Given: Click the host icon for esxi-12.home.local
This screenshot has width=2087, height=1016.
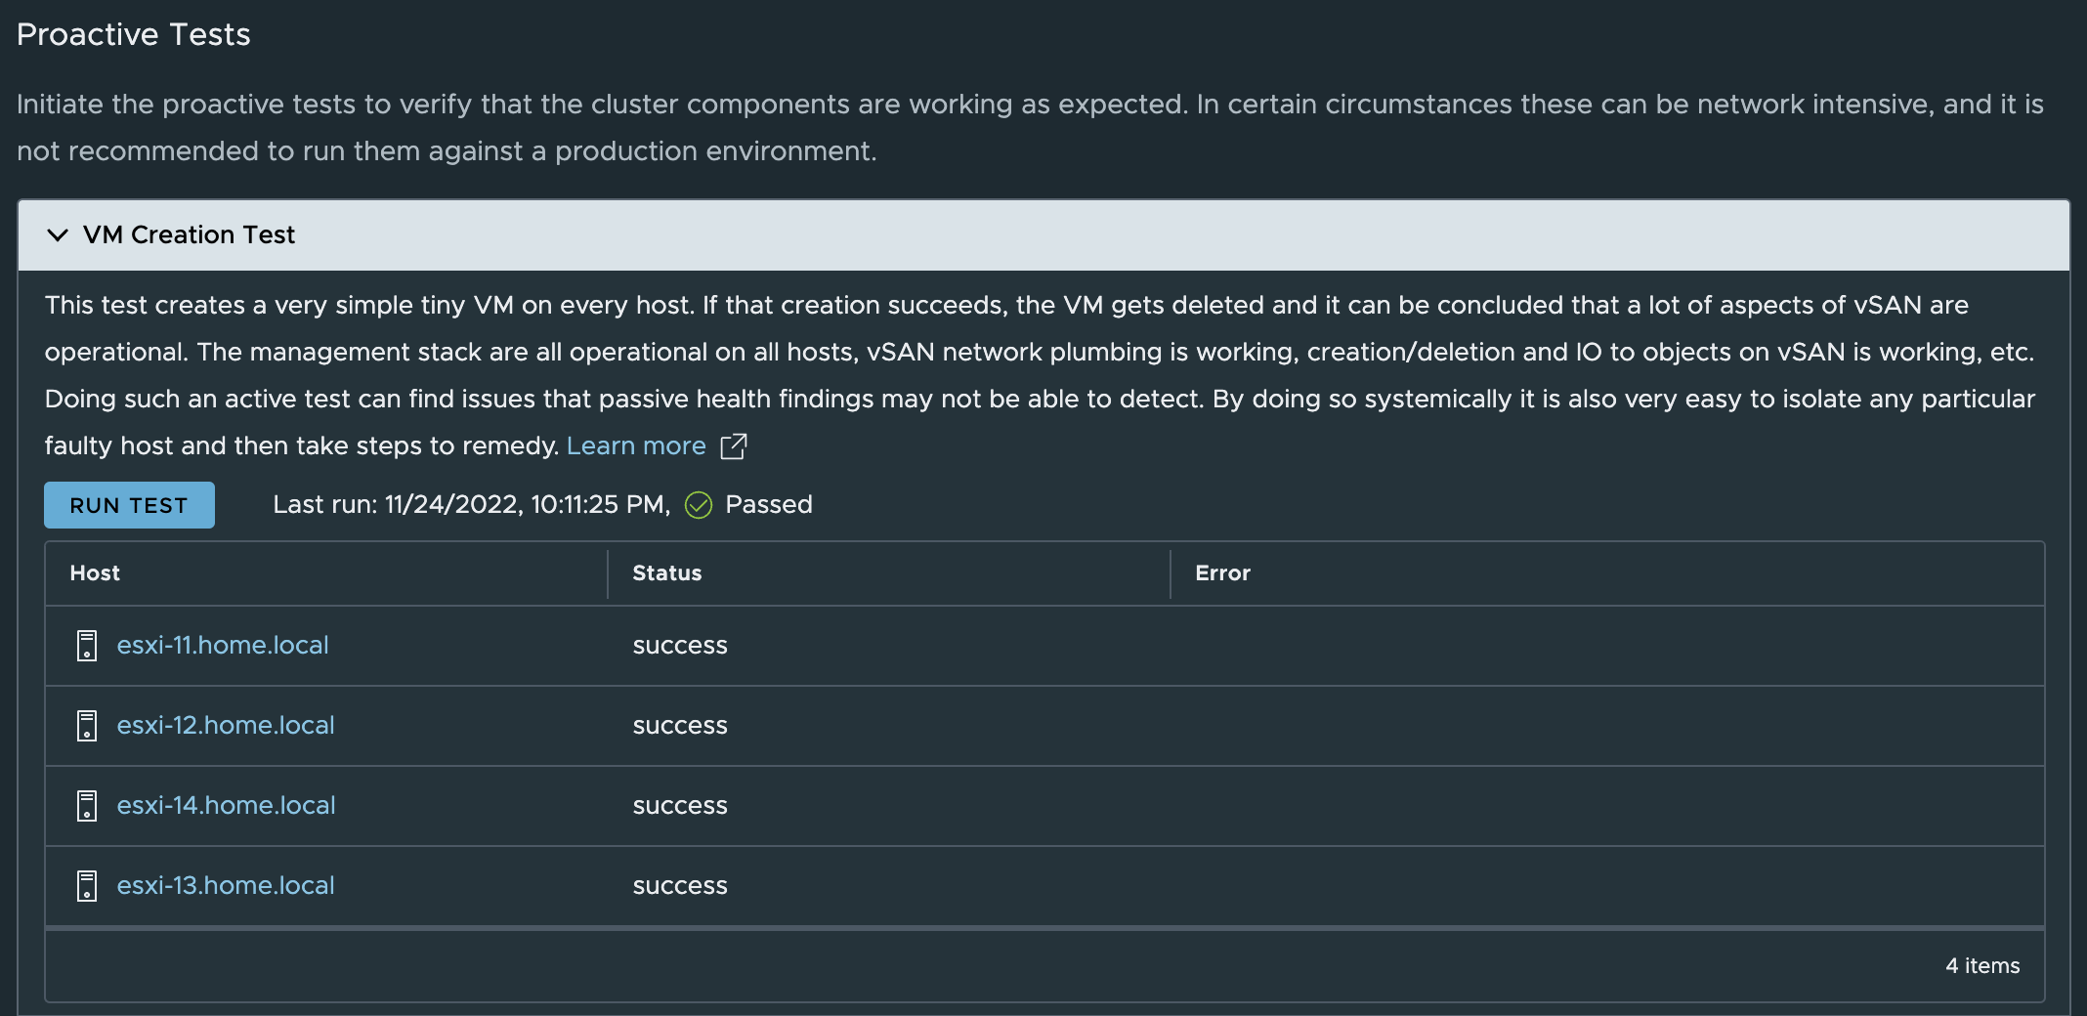Looking at the screenshot, I should tap(86, 725).
